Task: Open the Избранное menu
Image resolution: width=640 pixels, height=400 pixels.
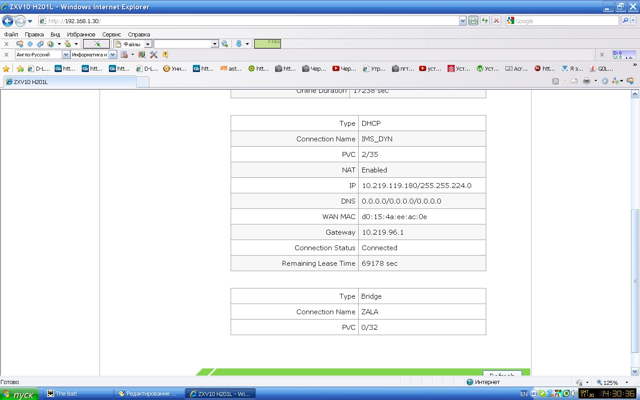Action: click(x=81, y=34)
